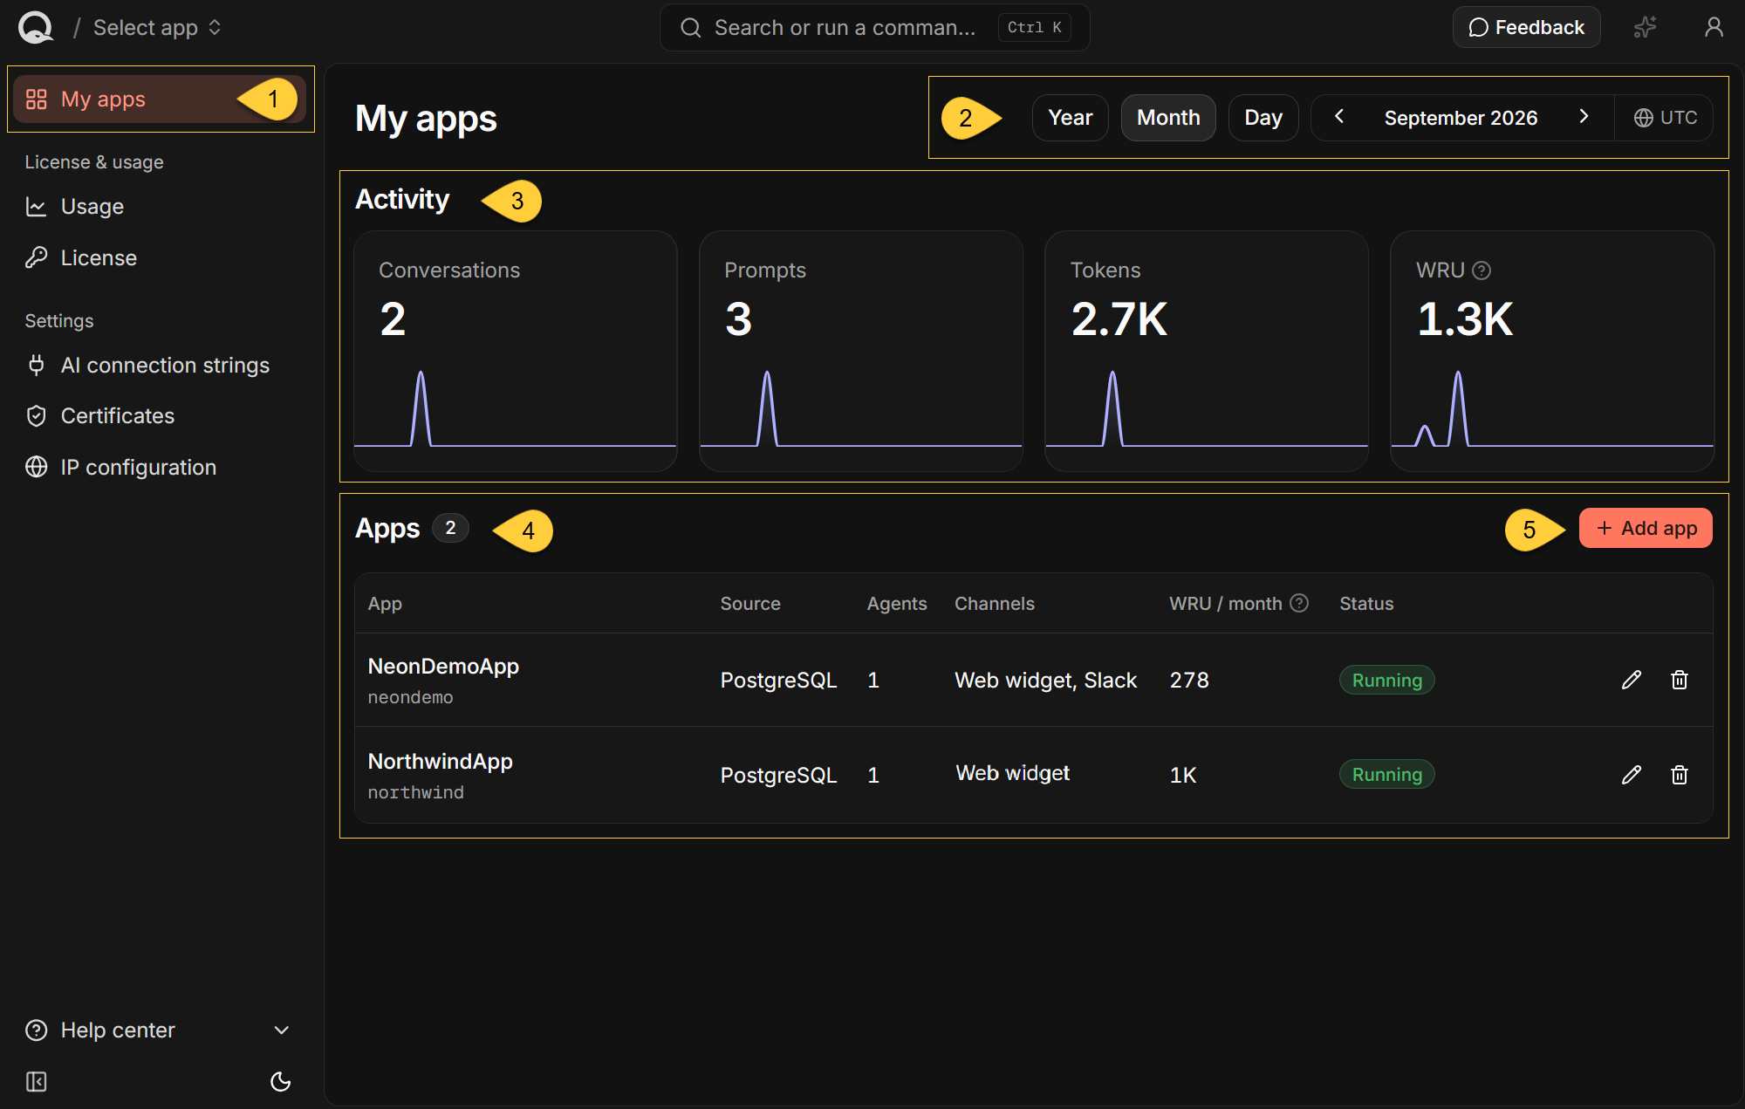Screen dimensions: 1745x1109
Task: Open the user profile icon
Action: 1714,27
